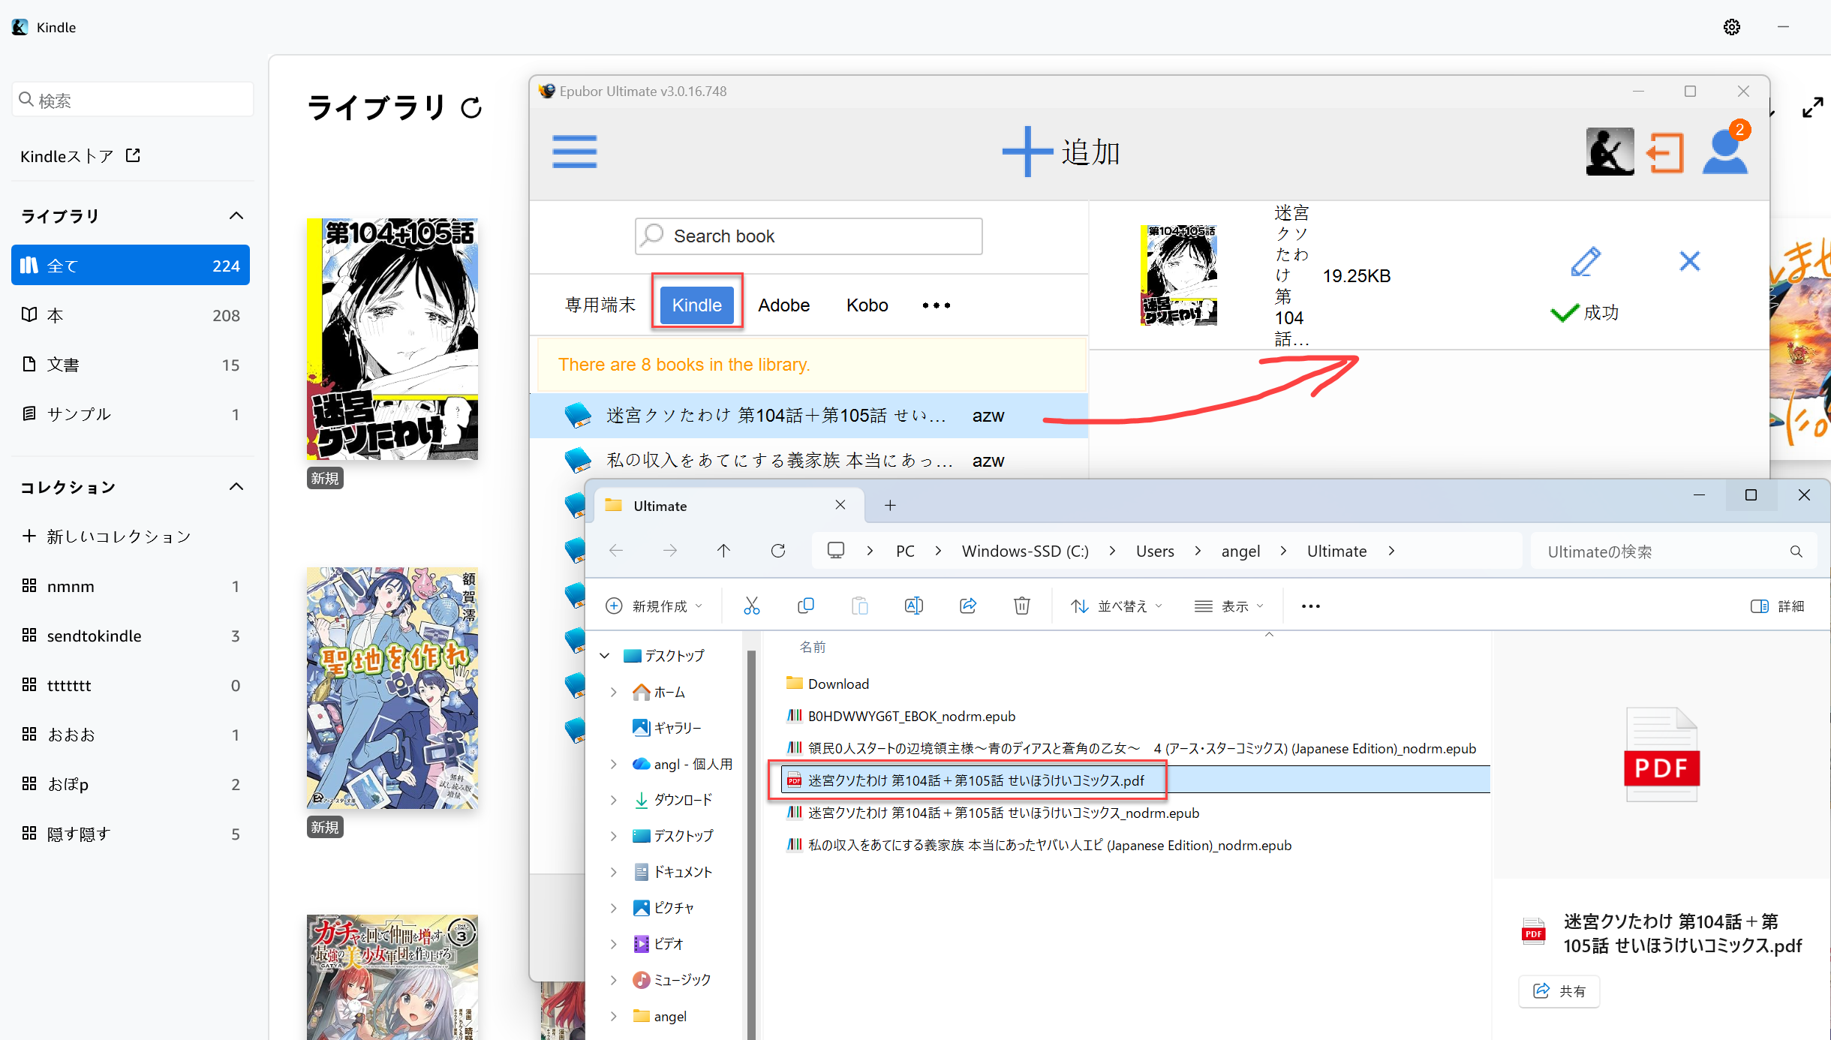Click the converted book cover thumbnail in Epubor
The image size is (1831, 1040).
coord(1179,275)
